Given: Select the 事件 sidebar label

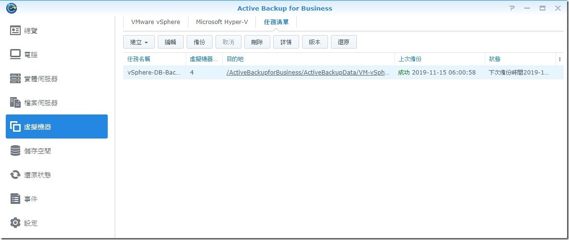Looking at the screenshot, I should (x=30, y=199).
